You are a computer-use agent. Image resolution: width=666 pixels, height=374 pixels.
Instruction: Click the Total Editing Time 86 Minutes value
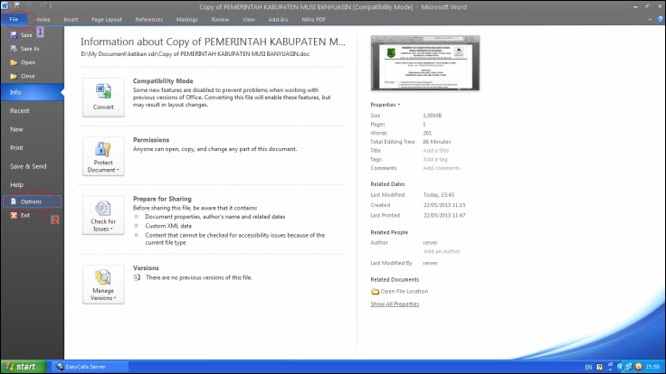pyautogui.click(x=437, y=142)
